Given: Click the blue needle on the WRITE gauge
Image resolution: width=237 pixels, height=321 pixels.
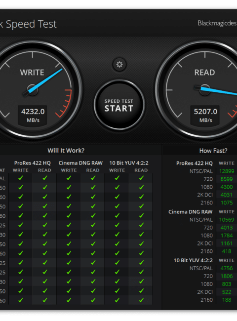Looking at the screenshot, I should pyautogui.click(x=45, y=80).
